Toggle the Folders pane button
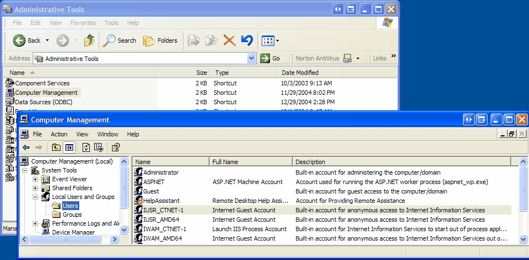 (x=160, y=40)
